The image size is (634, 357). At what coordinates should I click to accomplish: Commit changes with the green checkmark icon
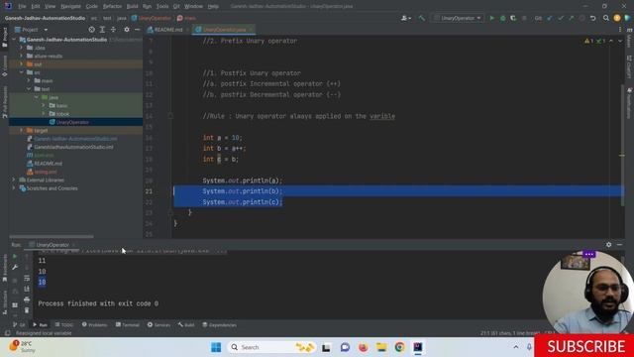pyautogui.click(x=561, y=18)
